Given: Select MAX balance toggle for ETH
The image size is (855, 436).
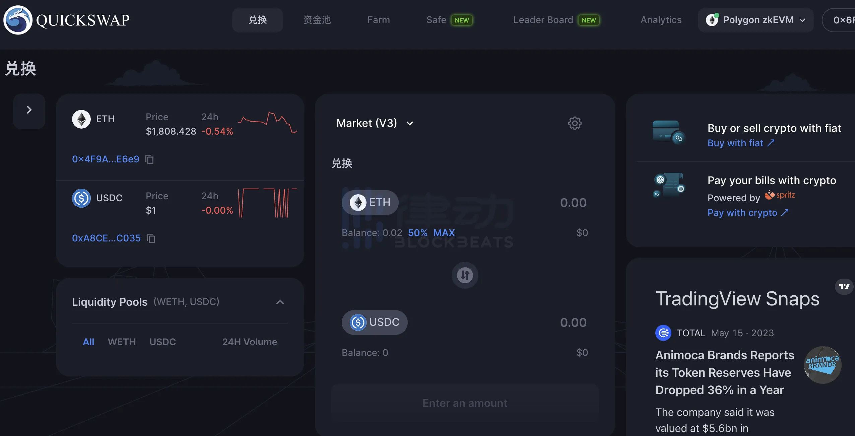Looking at the screenshot, I should tap(445, 232).
